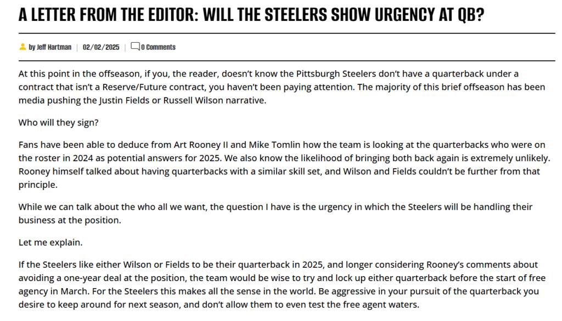The image size is (562, 321).
Task: Click the yellow author person icon
Action: [23, 47]
